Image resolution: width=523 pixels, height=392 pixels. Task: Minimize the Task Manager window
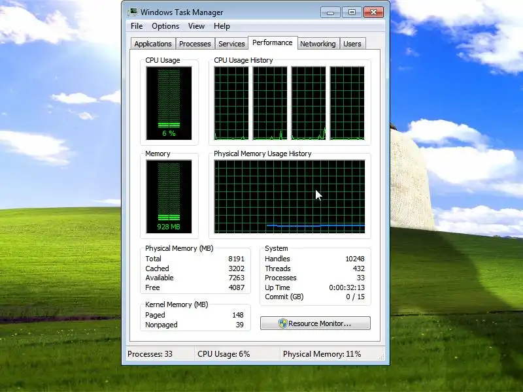coord(330,12)
